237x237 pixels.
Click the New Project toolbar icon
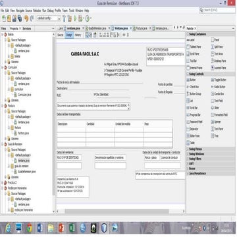tap(9, 18)
